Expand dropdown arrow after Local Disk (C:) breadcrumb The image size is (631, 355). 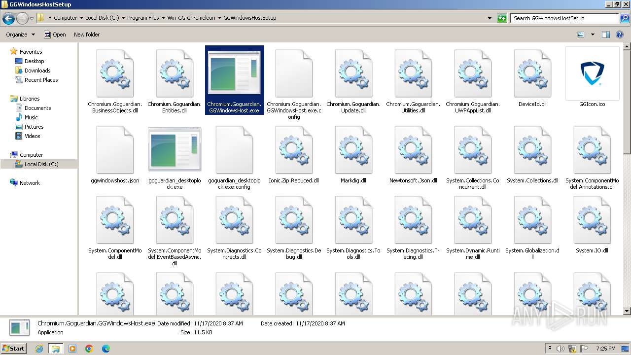pos(123,18)
